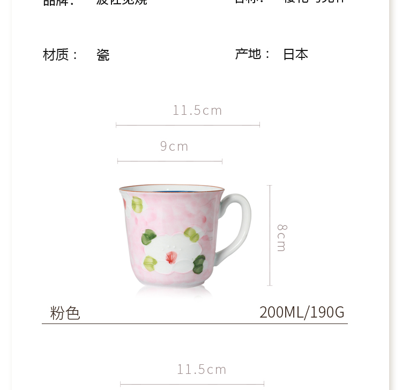Click the upper 11.5cm width label
Screen dimensions: 402x390
197,111
